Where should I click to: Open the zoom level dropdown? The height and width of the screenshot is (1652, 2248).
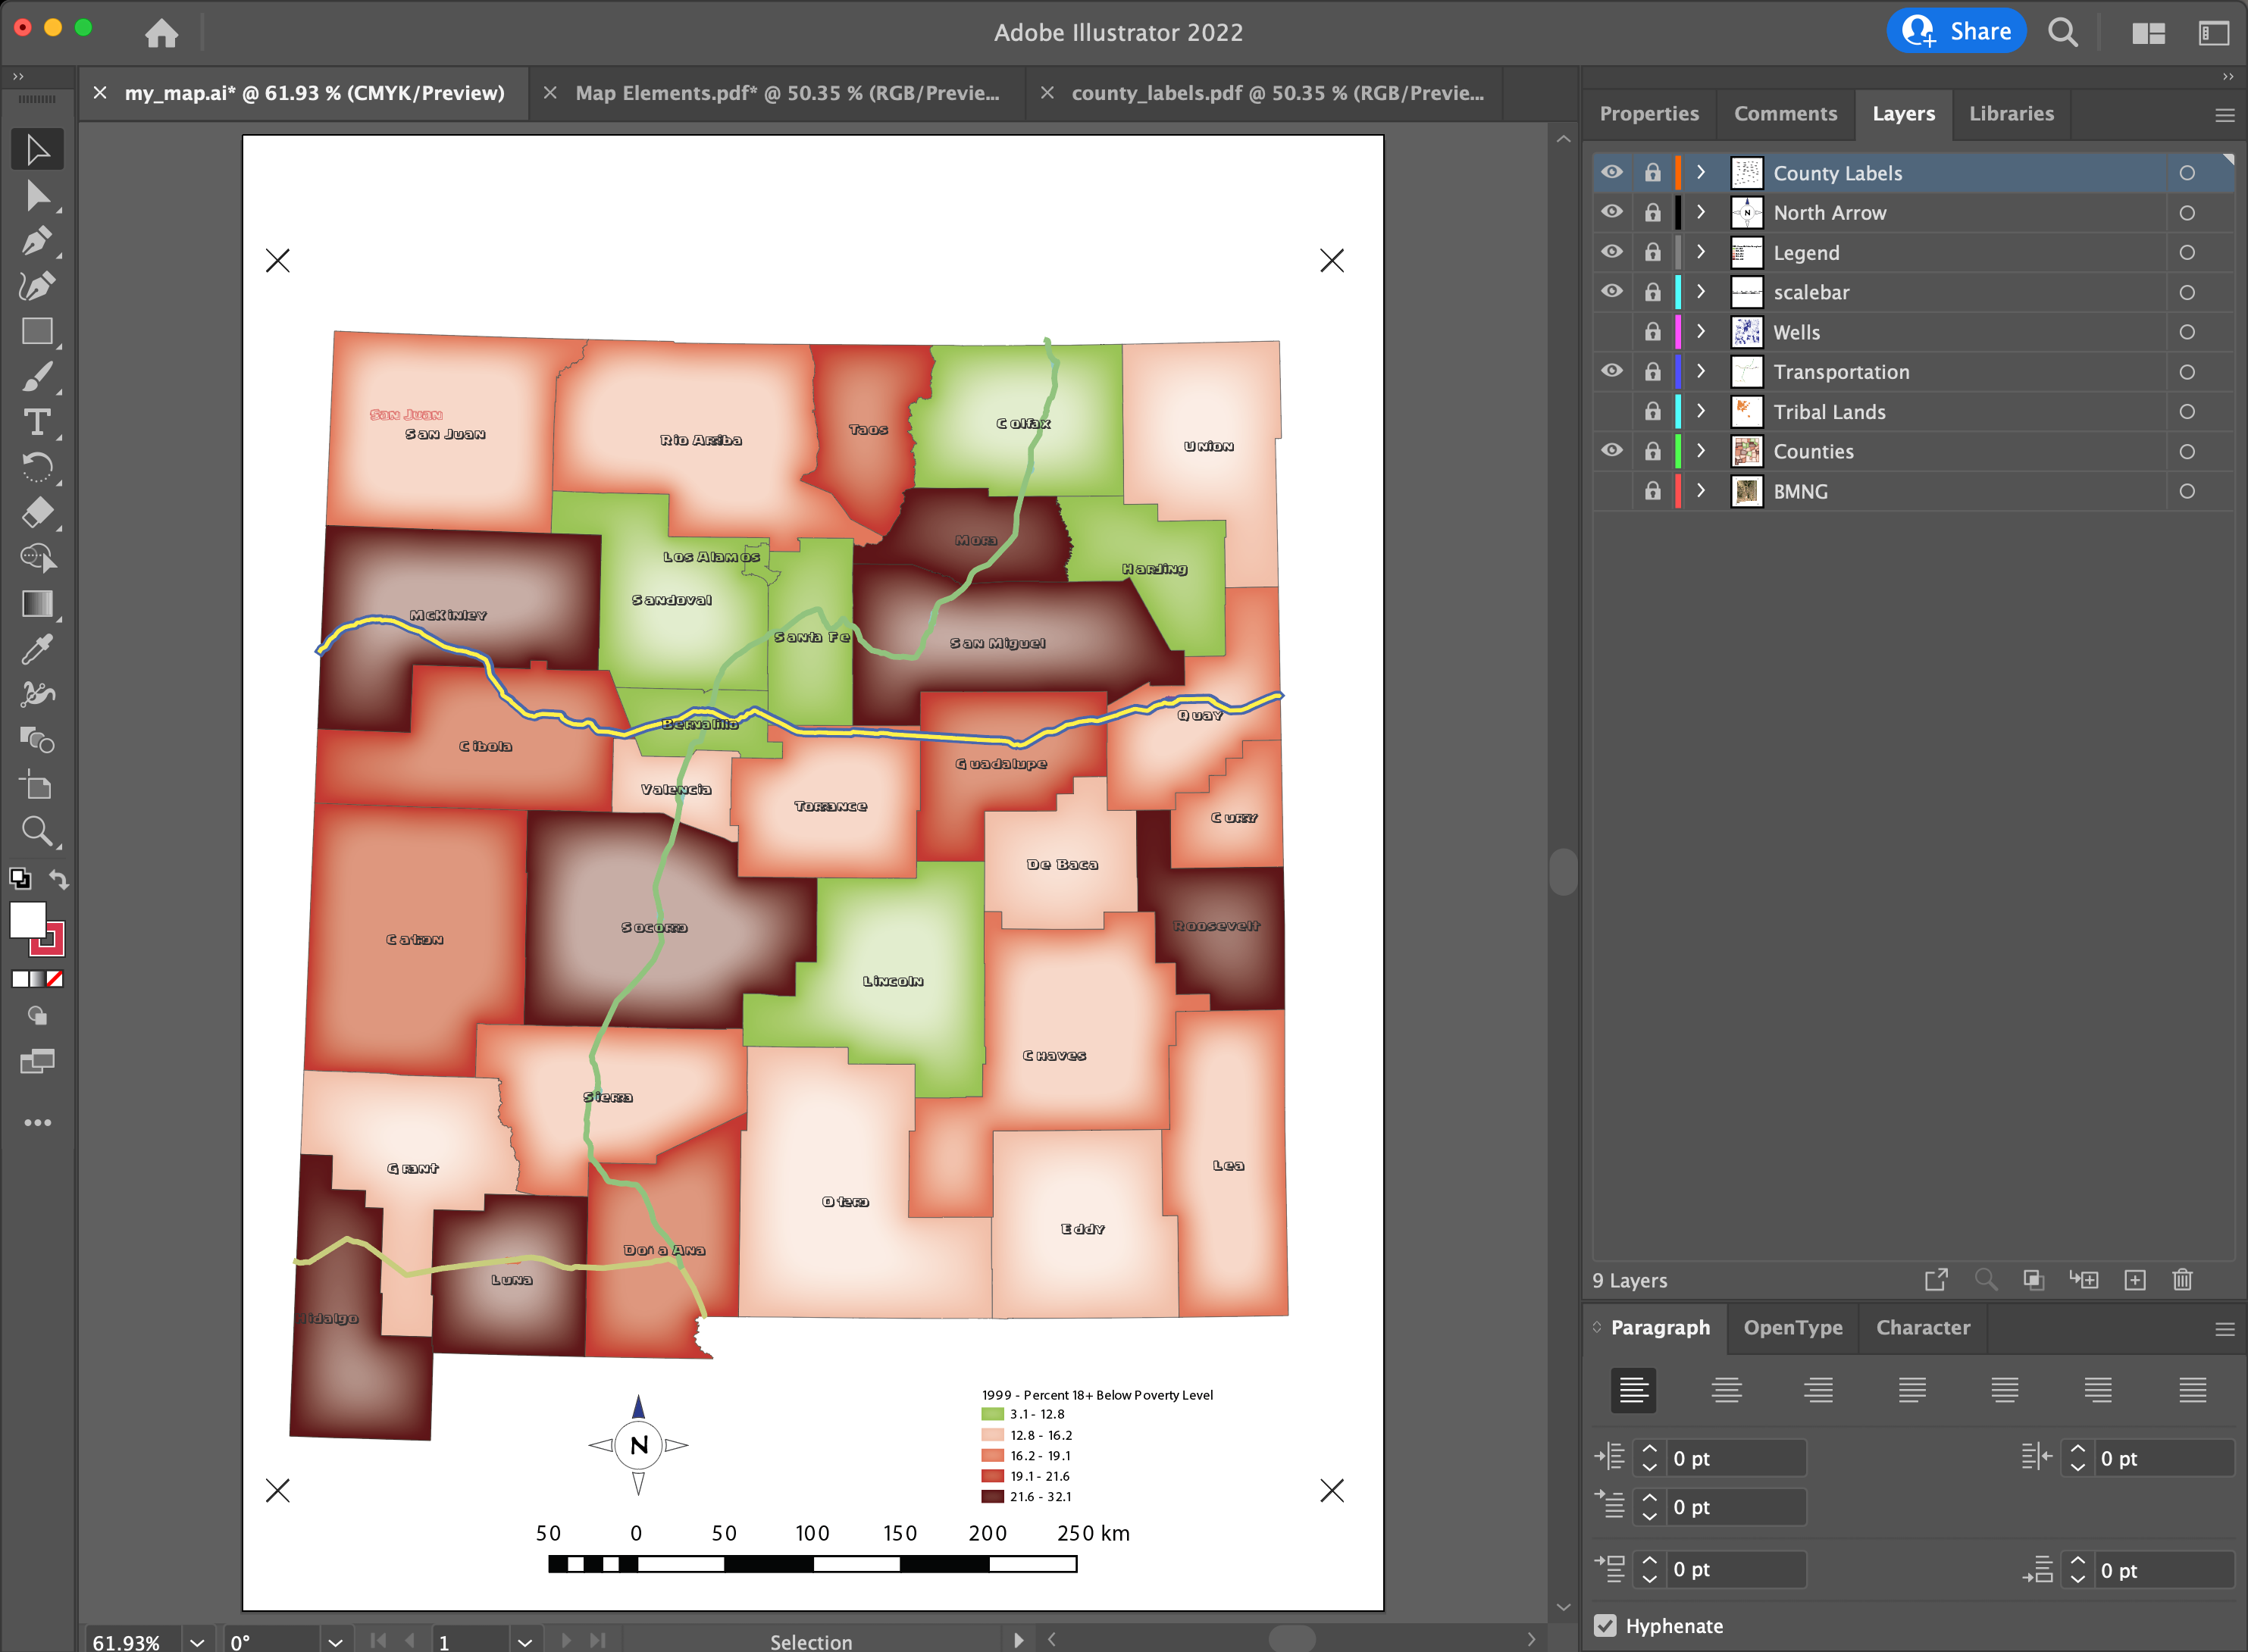click(197, 1642)
